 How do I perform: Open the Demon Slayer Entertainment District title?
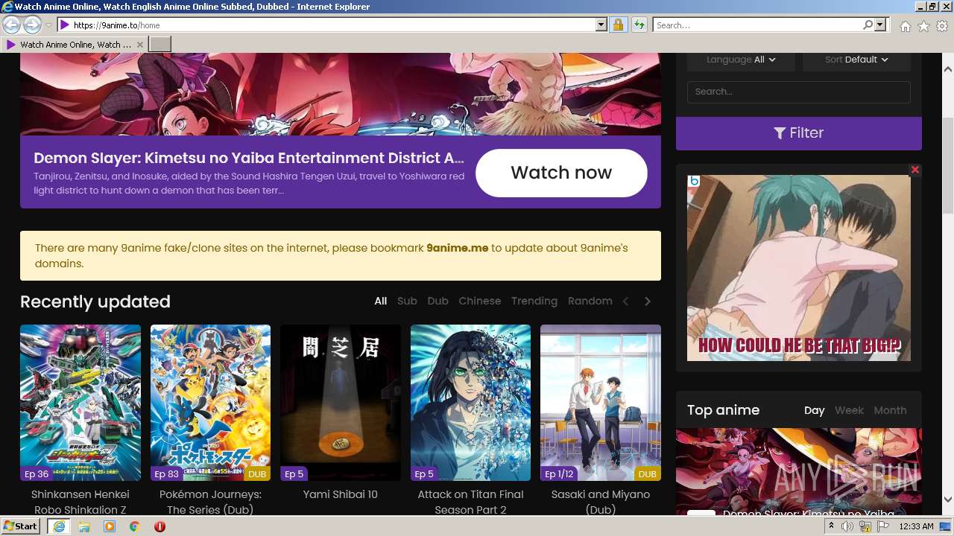pos(249,158)
